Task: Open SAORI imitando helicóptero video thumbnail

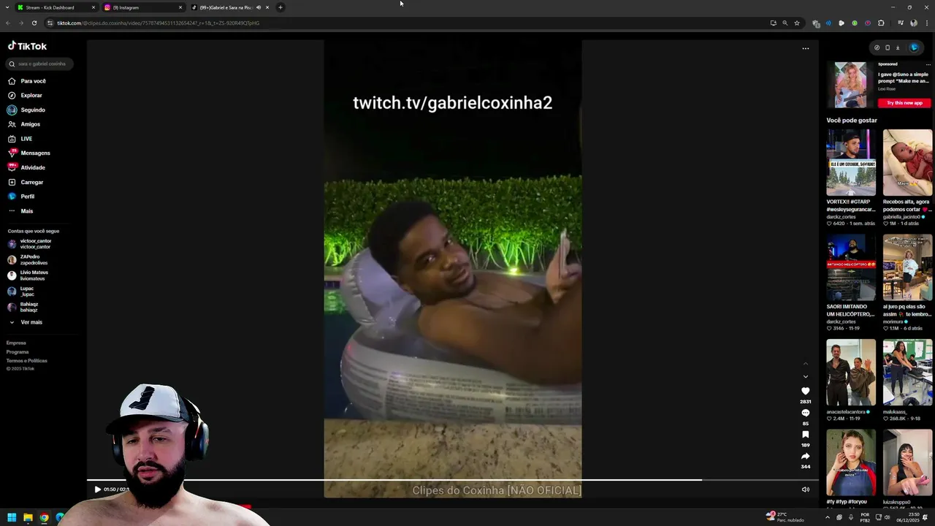Action: (851, 267)
